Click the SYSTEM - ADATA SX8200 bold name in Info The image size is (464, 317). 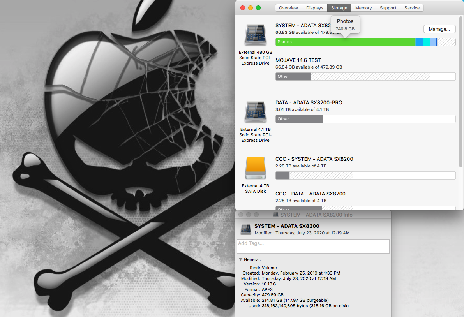tap(287, 226)
